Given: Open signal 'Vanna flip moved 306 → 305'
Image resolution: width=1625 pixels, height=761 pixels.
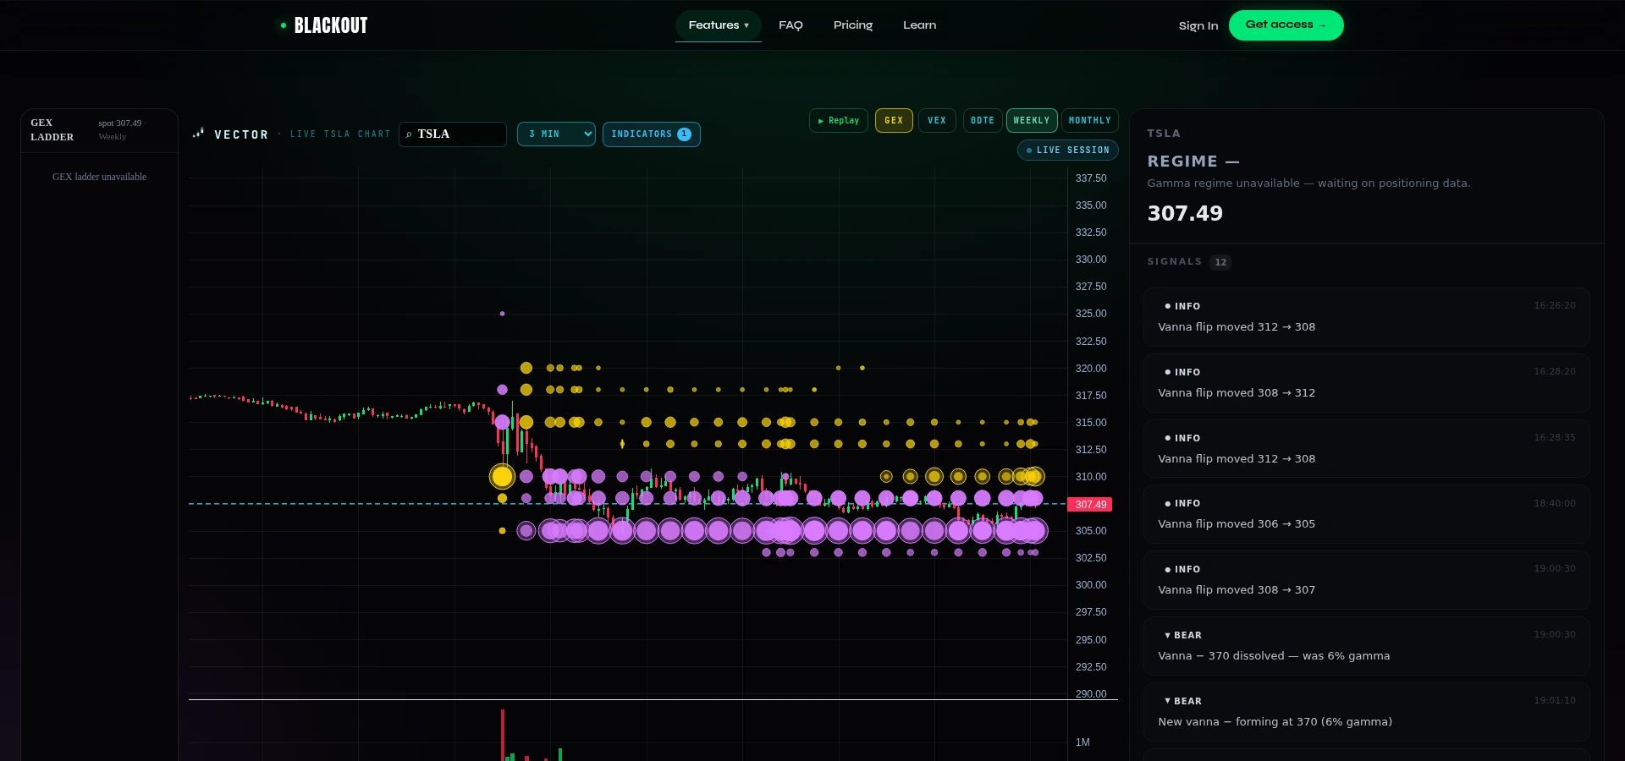Looking at the screenshot, I should 1366,514.
